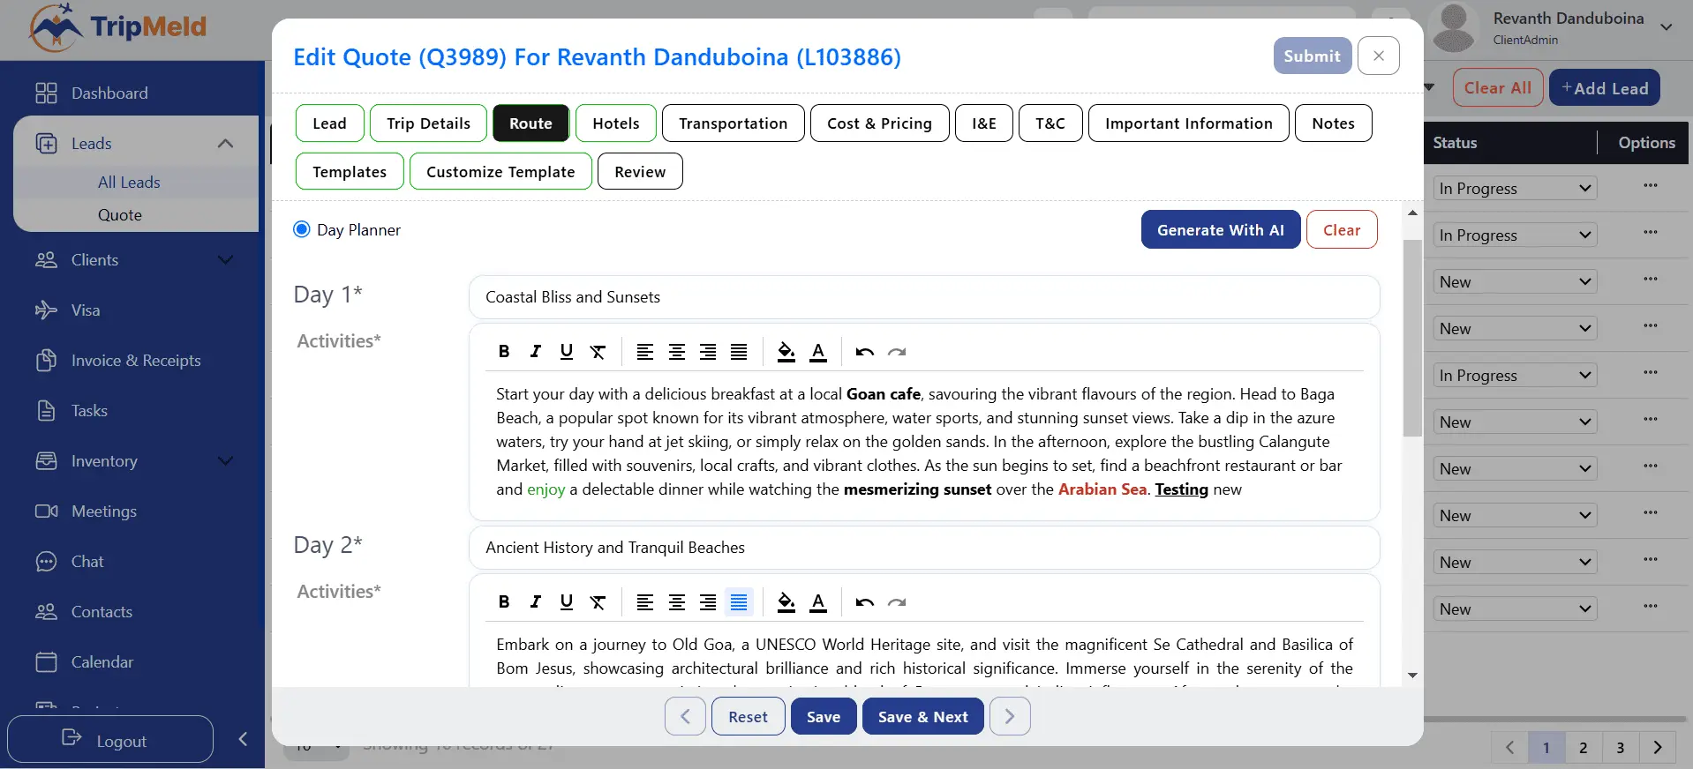Open the Cost & Pricing tab
This screenshot has width=1693, height=769.
tap(879, 123)
